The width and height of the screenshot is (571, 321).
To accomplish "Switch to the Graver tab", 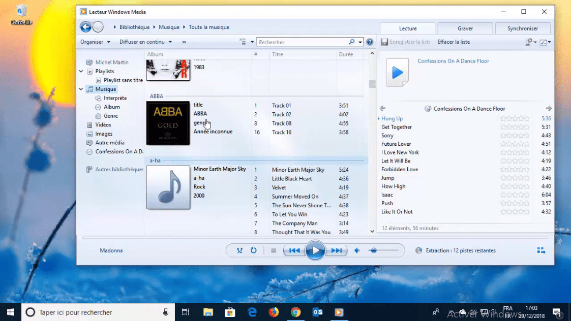I will tap(464, 28).
